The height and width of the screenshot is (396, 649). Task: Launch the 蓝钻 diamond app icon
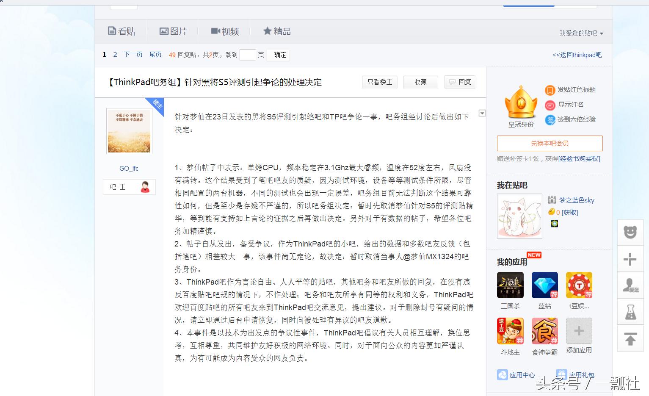[x=544, y=285]
